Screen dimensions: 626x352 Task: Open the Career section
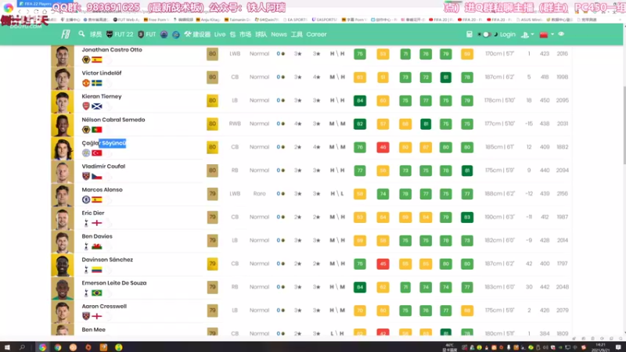point(316,34)
